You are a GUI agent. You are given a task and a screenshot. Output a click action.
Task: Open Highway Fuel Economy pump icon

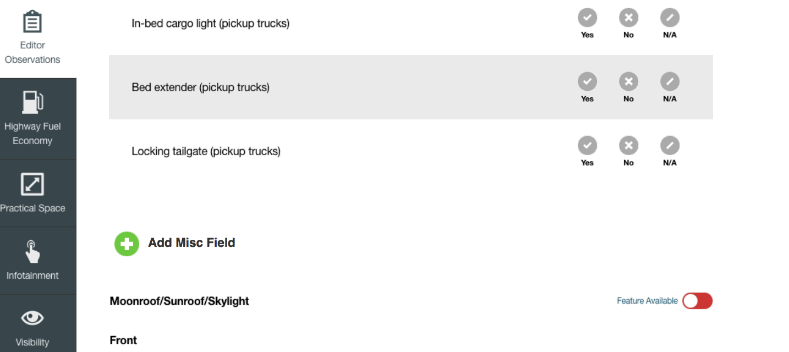32,102
